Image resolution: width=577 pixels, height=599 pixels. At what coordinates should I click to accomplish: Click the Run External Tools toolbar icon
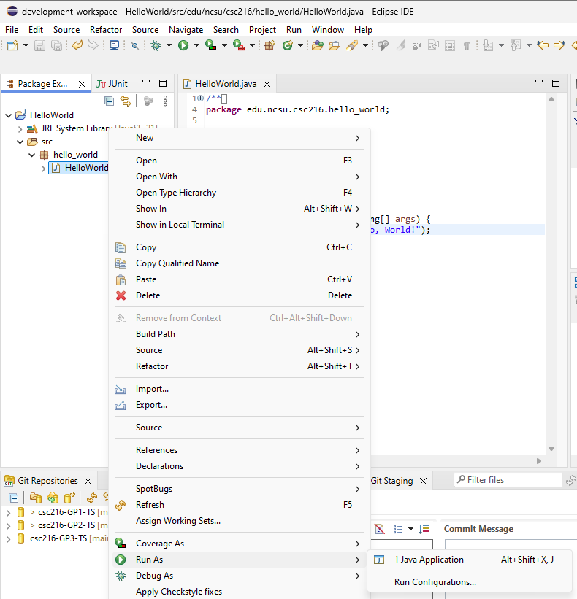point(239,45)
